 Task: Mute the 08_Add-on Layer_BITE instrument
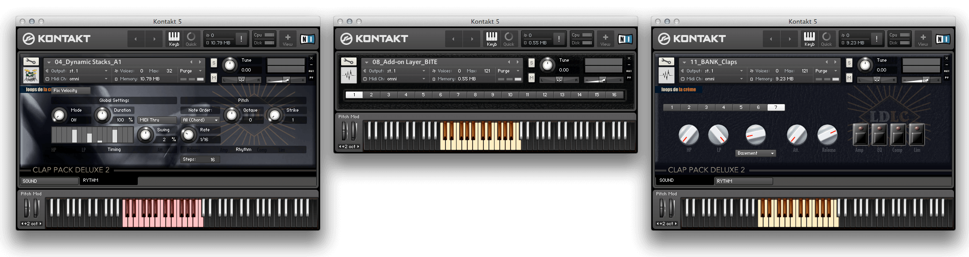pos(531,78)
